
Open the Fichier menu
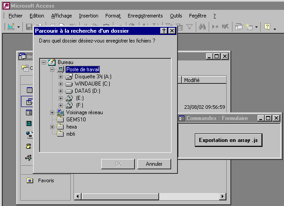click(x=16, y=16)
